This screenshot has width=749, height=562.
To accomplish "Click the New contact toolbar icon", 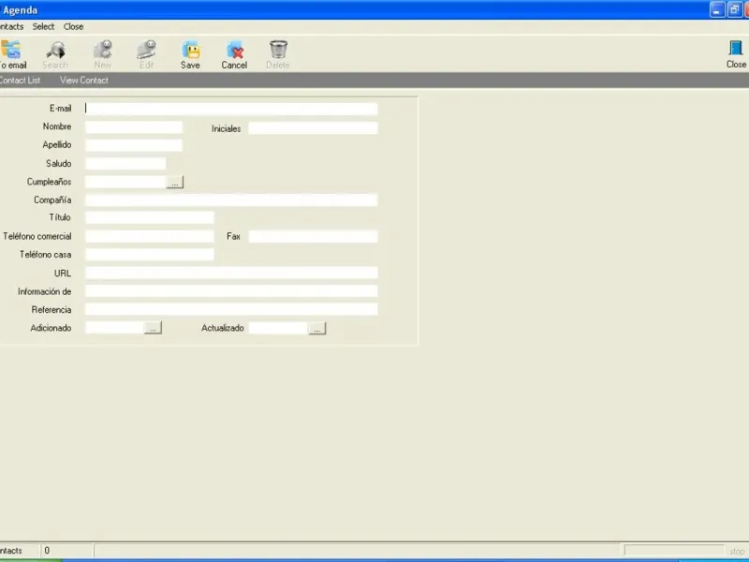I will tap(103, 54).
